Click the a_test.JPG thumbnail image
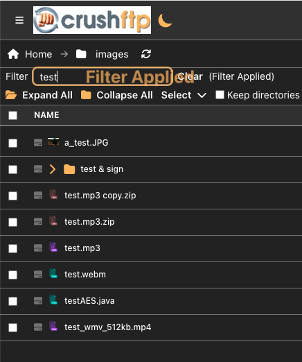 coord(53,141)
